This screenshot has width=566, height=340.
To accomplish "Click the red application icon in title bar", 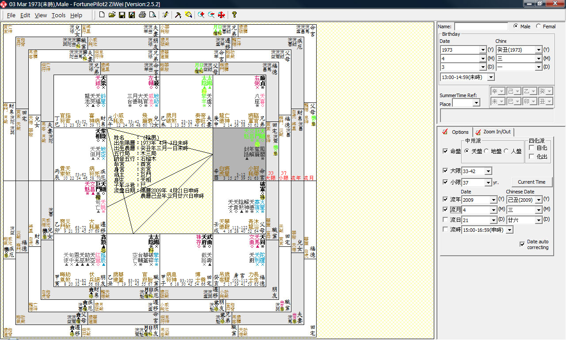I will tap(4, 4).
